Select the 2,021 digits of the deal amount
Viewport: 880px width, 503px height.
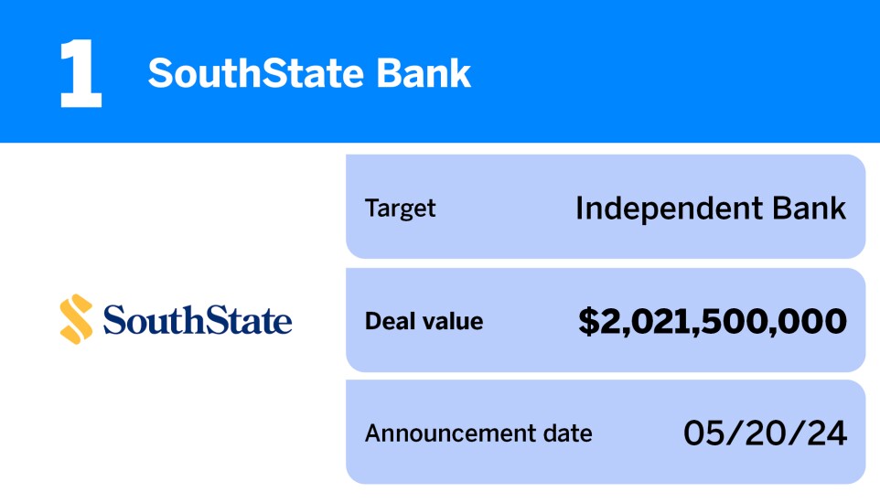(x=645, y=321)
